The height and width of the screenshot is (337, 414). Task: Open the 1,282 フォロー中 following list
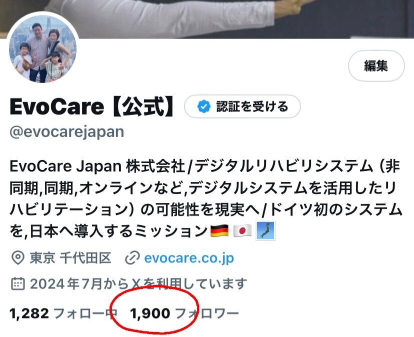[x=63, y=313]
